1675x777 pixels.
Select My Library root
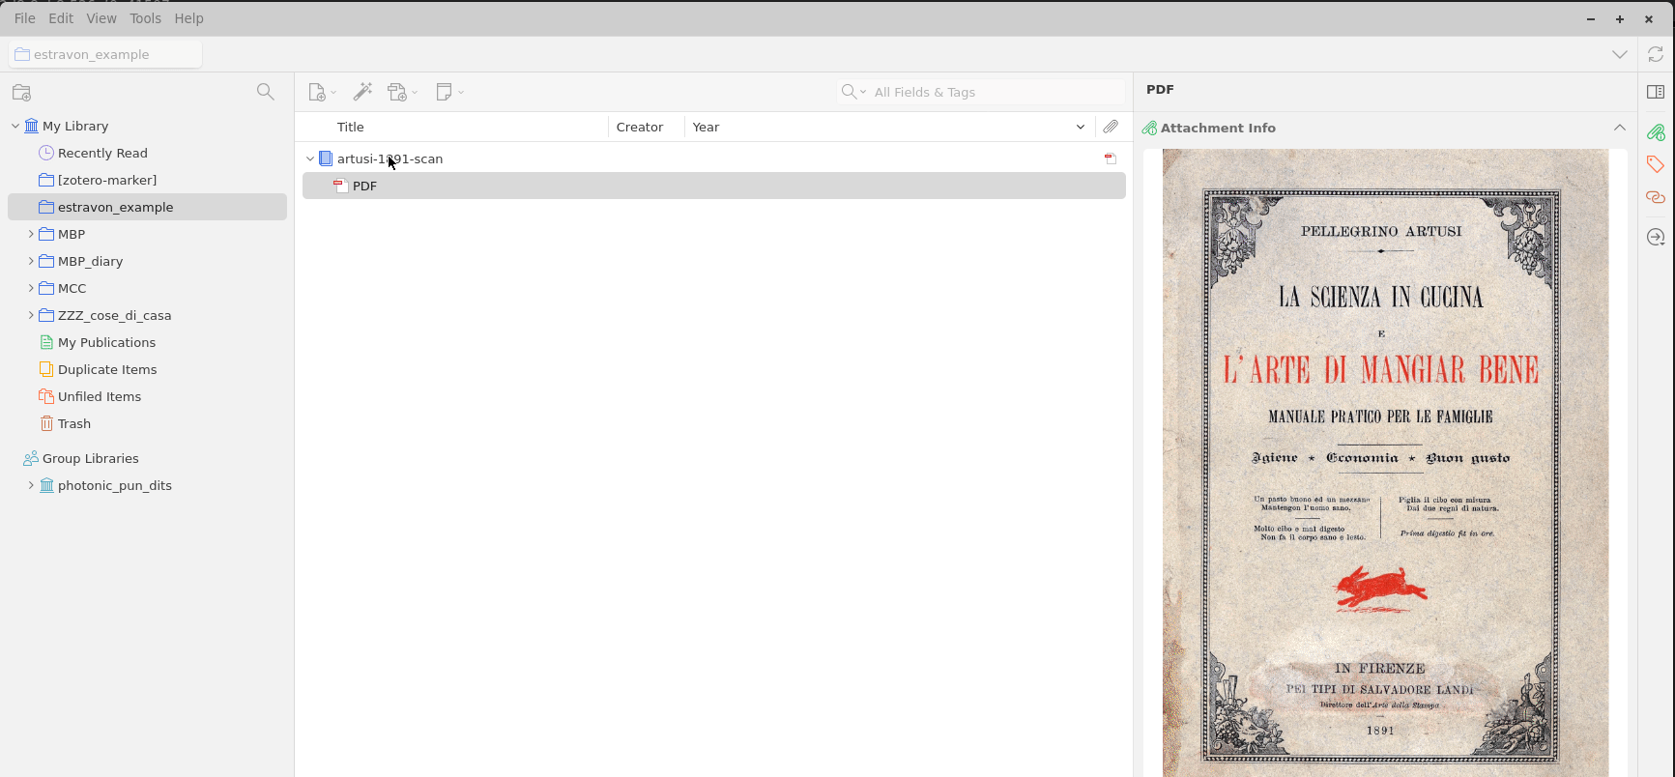[x=75, y=126]
